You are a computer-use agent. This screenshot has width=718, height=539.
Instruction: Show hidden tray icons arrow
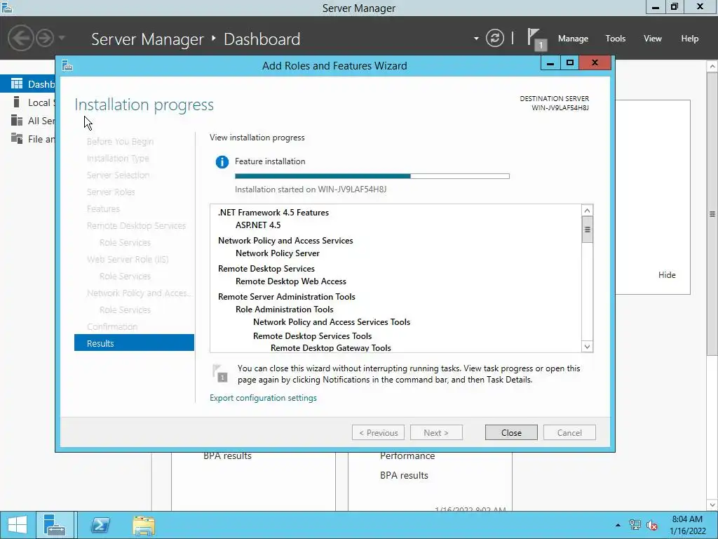click(x=618, y=525)
